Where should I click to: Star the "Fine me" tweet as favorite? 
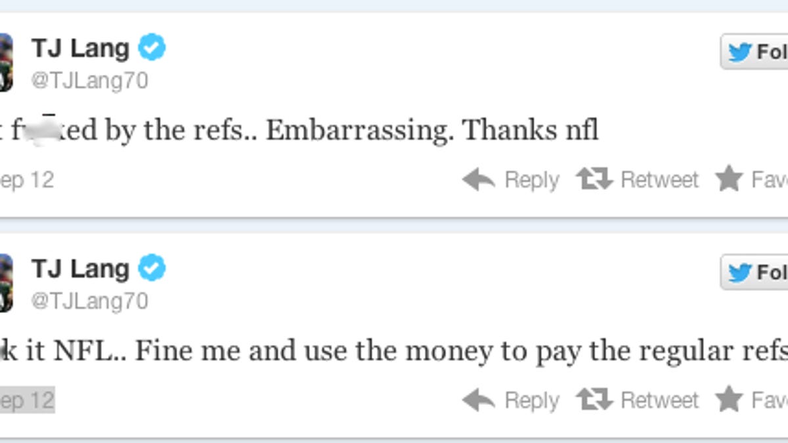click(x=729, y=400)
